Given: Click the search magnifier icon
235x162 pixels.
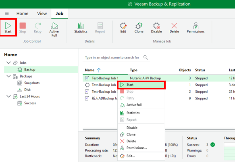Looking at the screenshot, I should pyautogui.click(x=146, y=57).
